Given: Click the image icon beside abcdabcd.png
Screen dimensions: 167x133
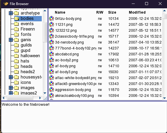Looking at the screenshot, I should [x=52, y=54].
